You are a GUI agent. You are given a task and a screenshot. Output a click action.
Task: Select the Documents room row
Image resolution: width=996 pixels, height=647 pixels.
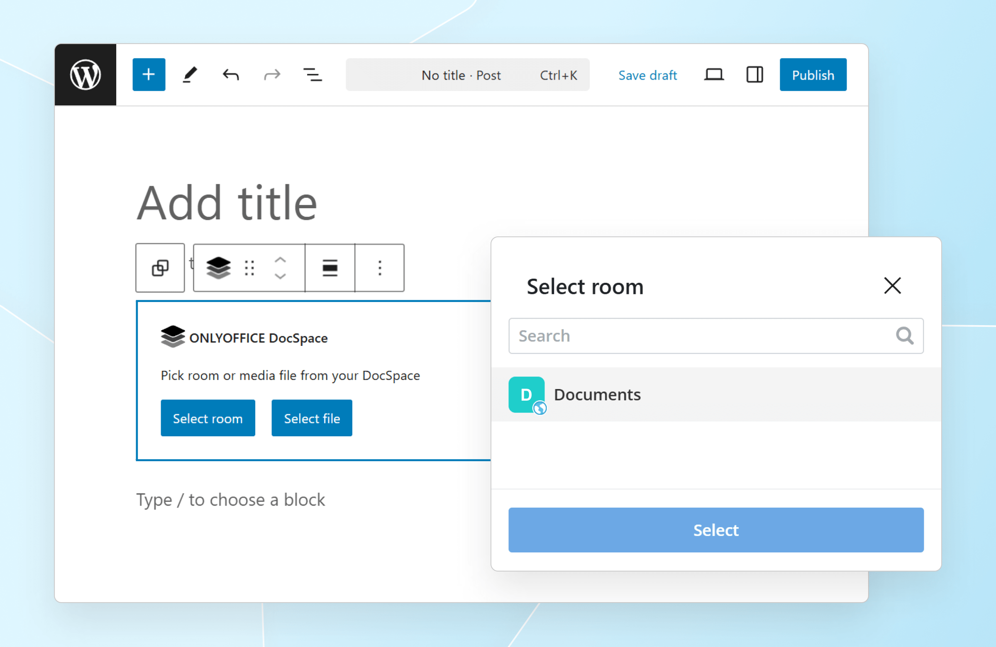click(x=715, y=394)
